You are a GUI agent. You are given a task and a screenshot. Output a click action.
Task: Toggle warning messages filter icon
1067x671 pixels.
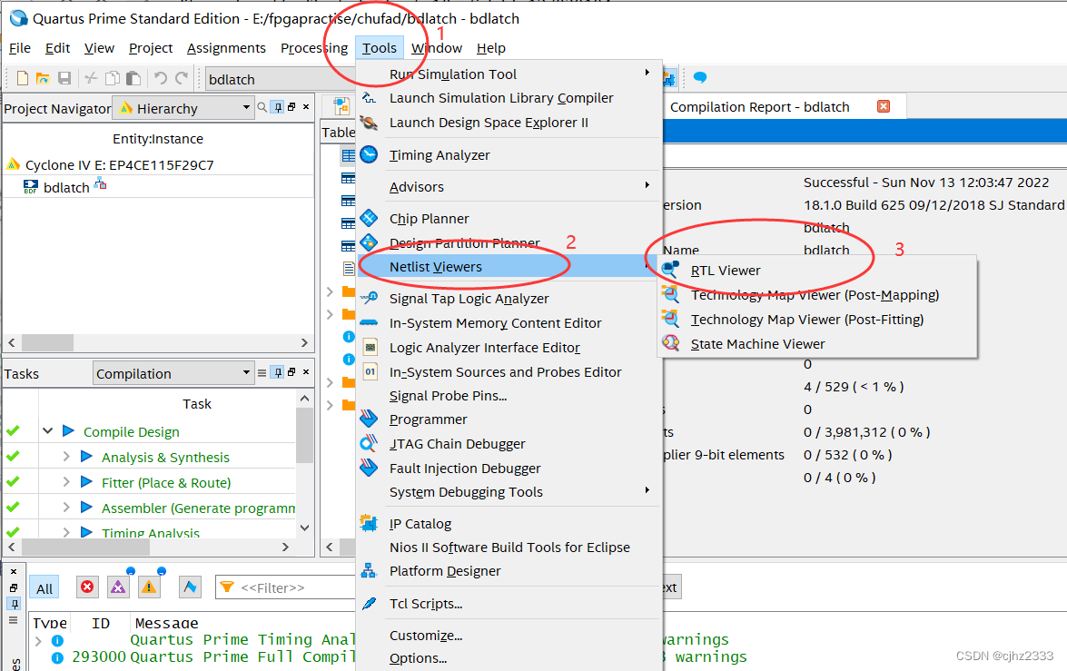(x=149, y=587)
